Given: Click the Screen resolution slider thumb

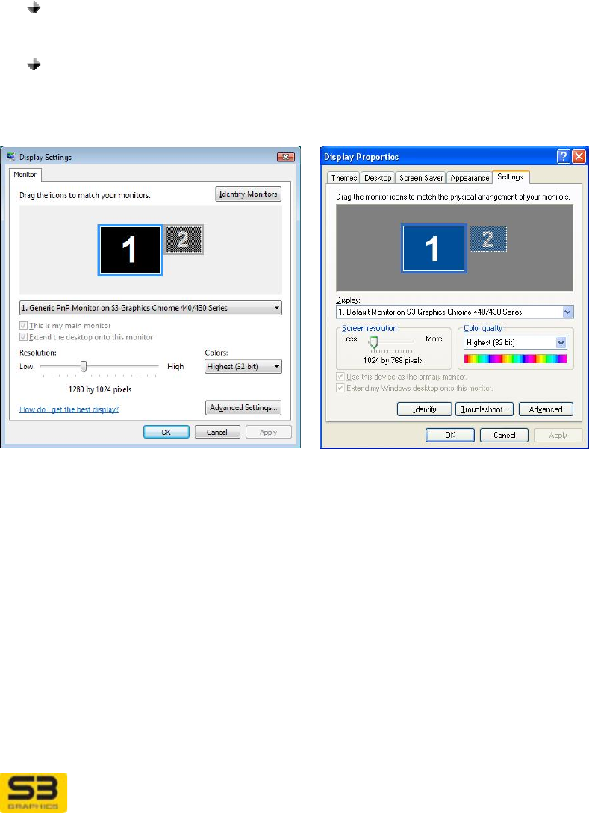Looking at the screenshot, I should [373, 341].
